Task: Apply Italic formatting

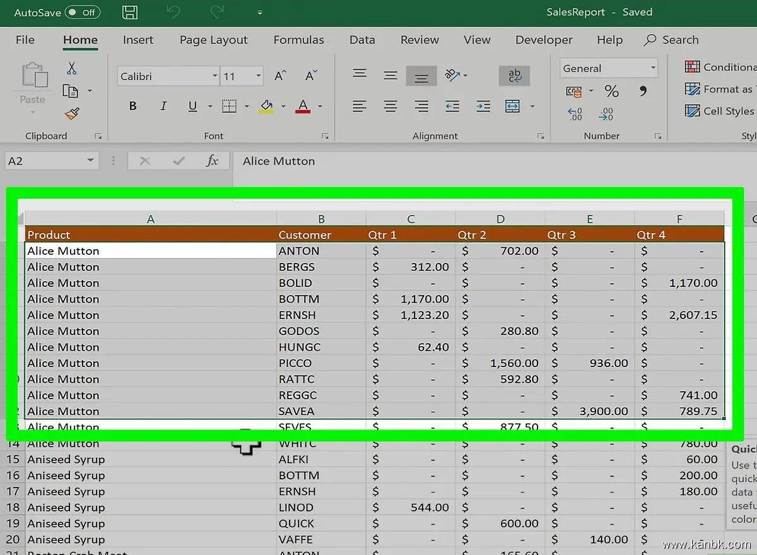Action: [163, 106]
